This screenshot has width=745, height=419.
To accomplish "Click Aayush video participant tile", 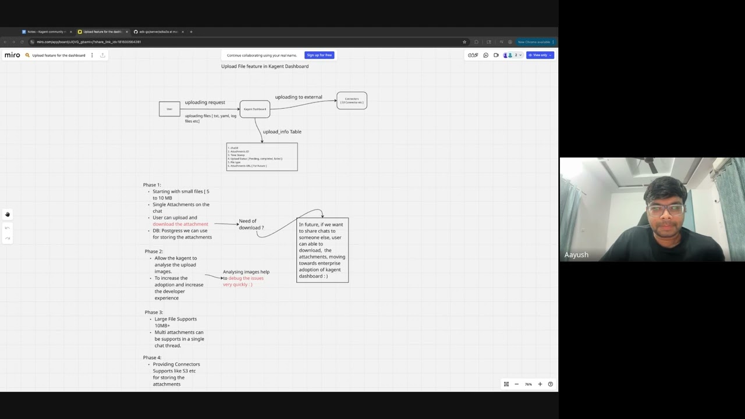I will click(652, 210).
